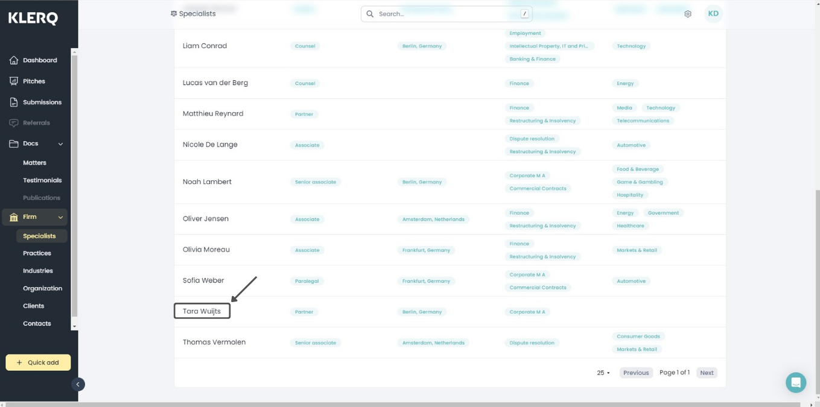Open the 25 rows per page dropdown
This screenshot has width=820, height=407.
(603, 373)
